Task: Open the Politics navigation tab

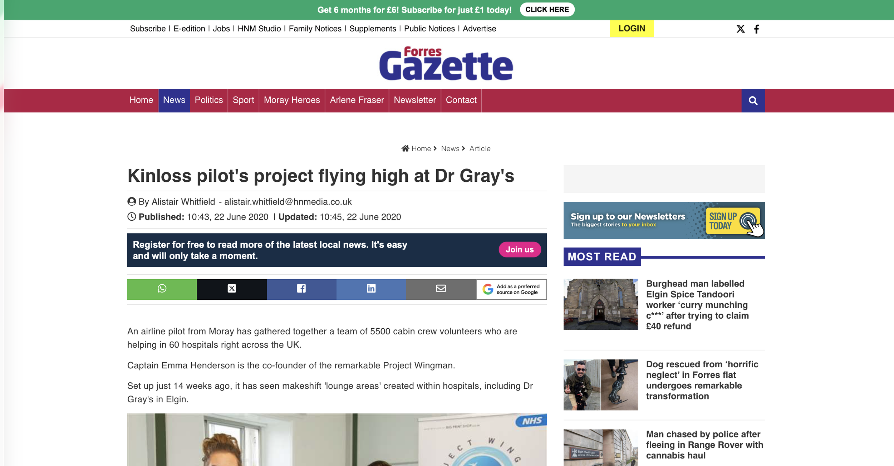Action: pos(209,100)
